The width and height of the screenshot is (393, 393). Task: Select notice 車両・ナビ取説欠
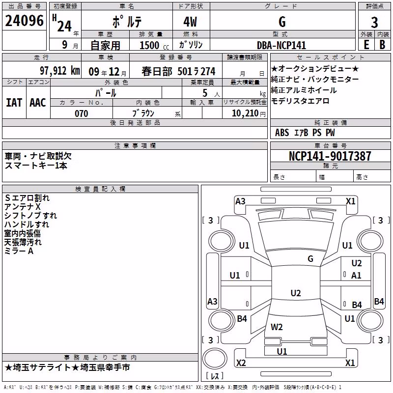38,156
